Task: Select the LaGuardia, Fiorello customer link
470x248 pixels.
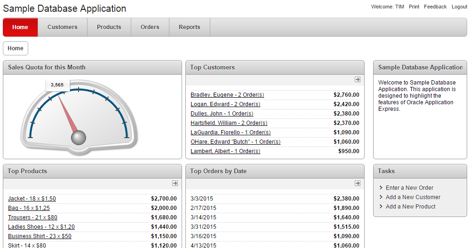Action: click(x=230, y=132)
